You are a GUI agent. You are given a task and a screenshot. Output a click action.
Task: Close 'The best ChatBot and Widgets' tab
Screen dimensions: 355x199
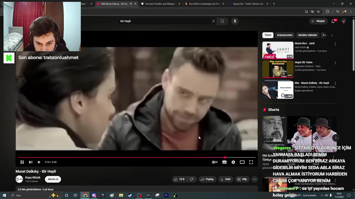click(179, 4)
